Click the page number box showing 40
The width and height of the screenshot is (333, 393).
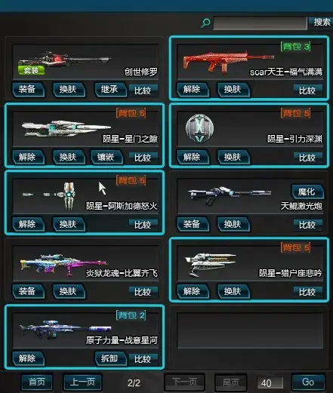coord(270,383)
